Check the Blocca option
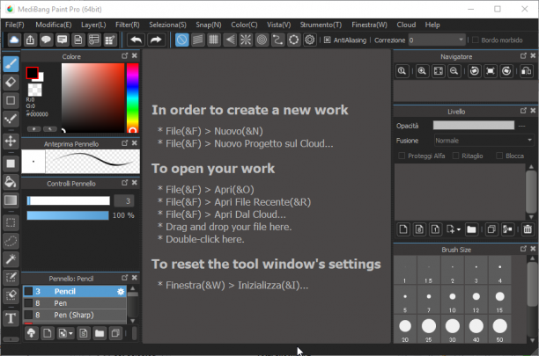This screenshot has width=539, height=356. [x=499, y=156]
